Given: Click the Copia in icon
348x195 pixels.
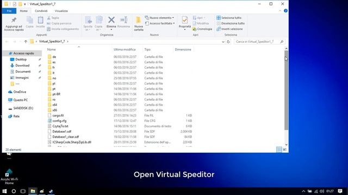Looking at the screenshot, I should [x=98, y=21].
